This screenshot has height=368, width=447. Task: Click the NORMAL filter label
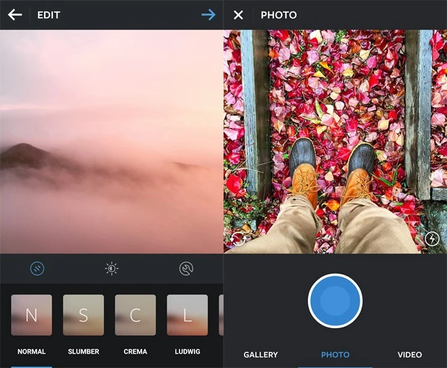pos(32,352)
